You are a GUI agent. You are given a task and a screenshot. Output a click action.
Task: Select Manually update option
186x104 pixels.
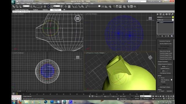click(x=160, y=82)
